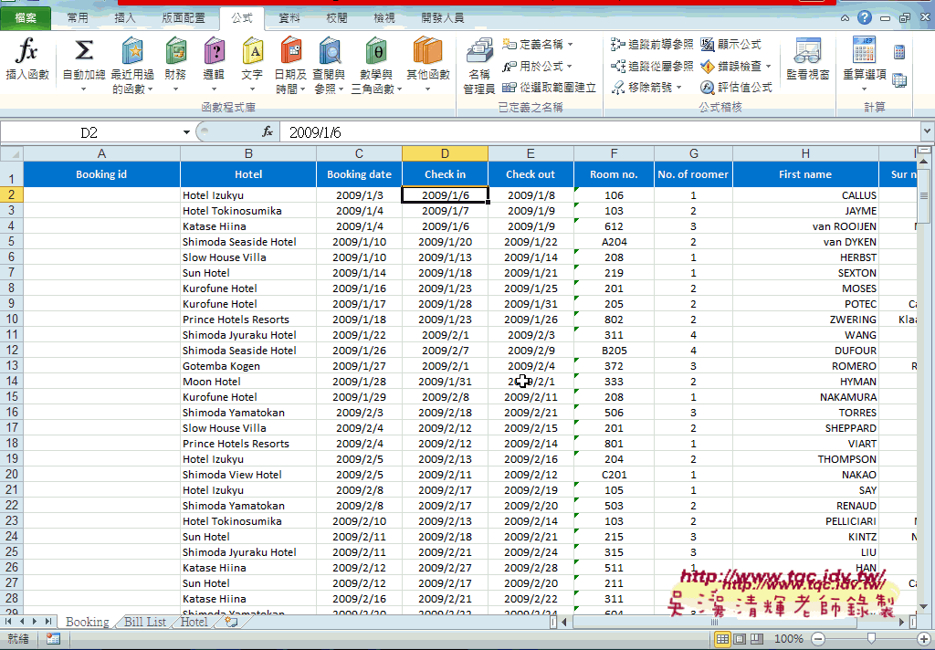Image resolution: width=935 pixels, height=650 pixels.
Task: Switch to Data (資料) ribbon tab
Action: 289,18
